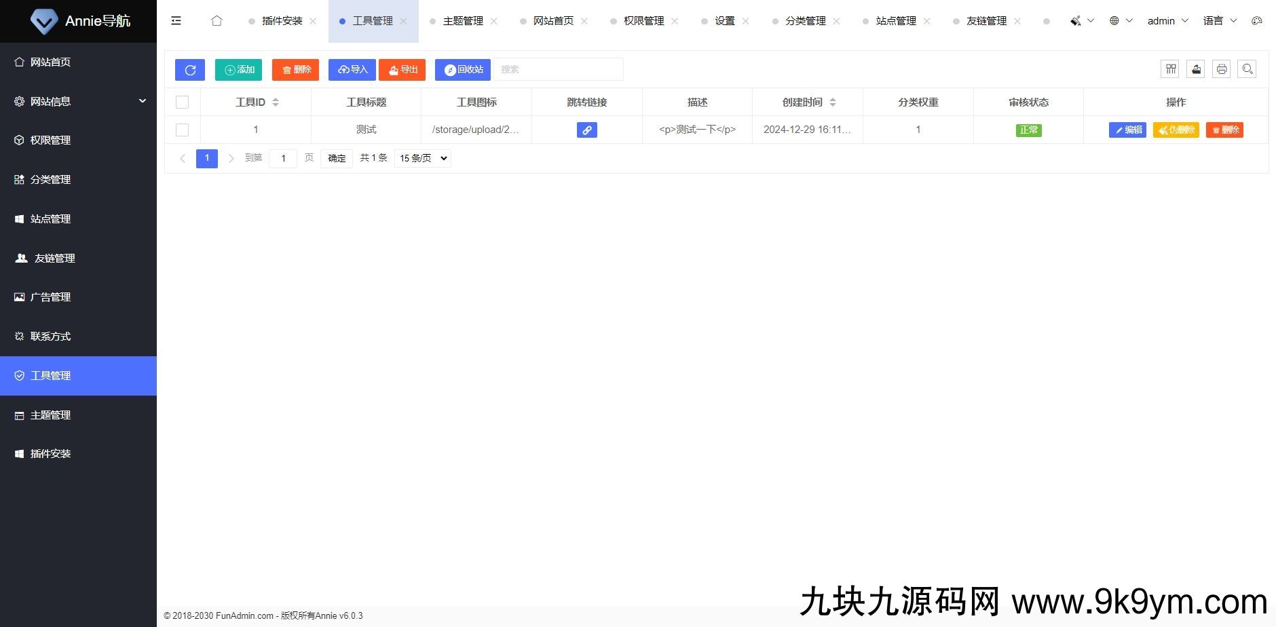Click the page number input box
The image size is (1276, 627).
pos(283,158)
